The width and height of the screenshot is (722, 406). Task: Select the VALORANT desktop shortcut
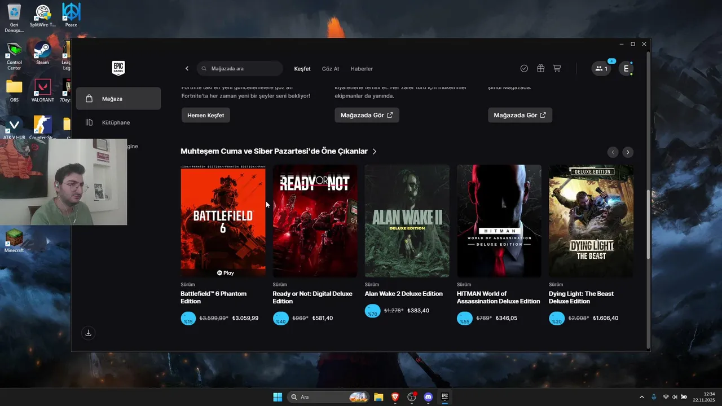click(43, 91)
